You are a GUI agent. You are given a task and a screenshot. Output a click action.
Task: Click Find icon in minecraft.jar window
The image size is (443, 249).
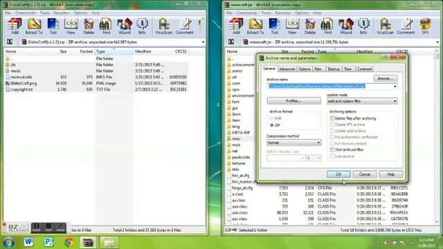[x=327, y=26]
